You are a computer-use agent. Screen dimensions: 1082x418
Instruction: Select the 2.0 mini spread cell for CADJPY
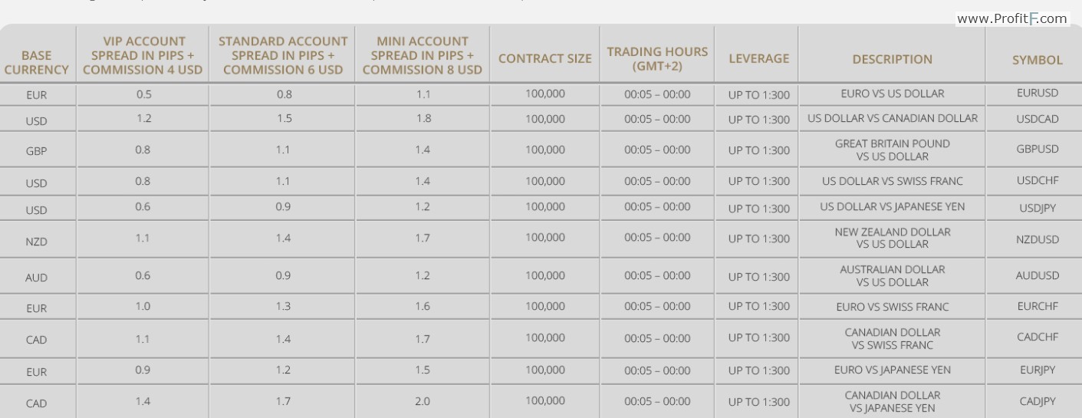click(x=423, y=401)
